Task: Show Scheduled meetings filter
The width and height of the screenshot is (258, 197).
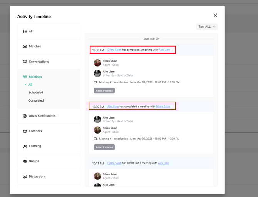Action: coord(36,93)
